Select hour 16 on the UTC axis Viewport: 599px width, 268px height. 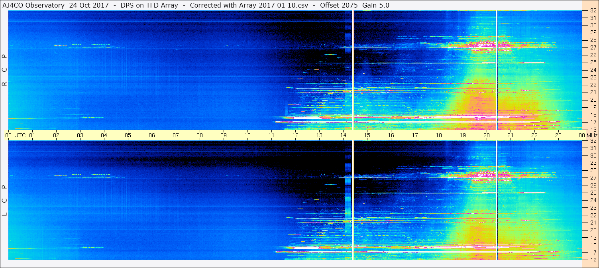point(391,135)
